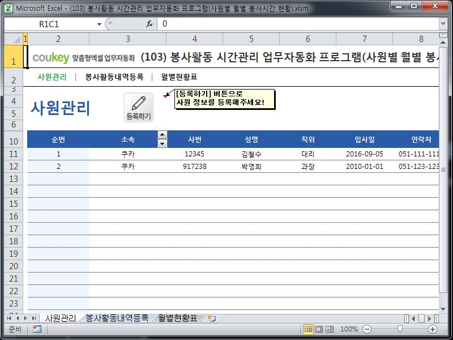453x340 pixels.
Task: Click the spin button up arrow
Action: (163, 135)
